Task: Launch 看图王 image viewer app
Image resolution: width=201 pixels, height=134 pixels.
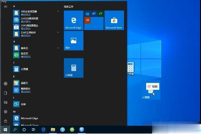Action: click(36, 83)
